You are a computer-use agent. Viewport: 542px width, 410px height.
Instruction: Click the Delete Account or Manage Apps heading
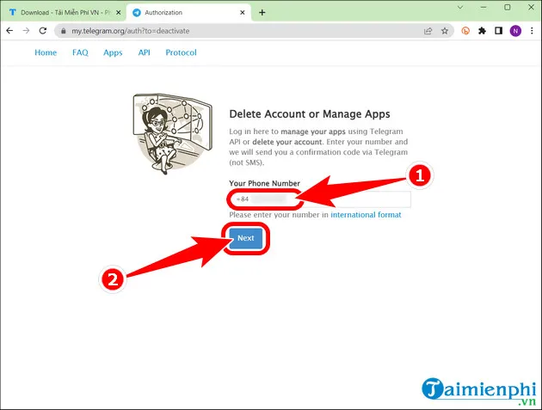click(310, 114)
